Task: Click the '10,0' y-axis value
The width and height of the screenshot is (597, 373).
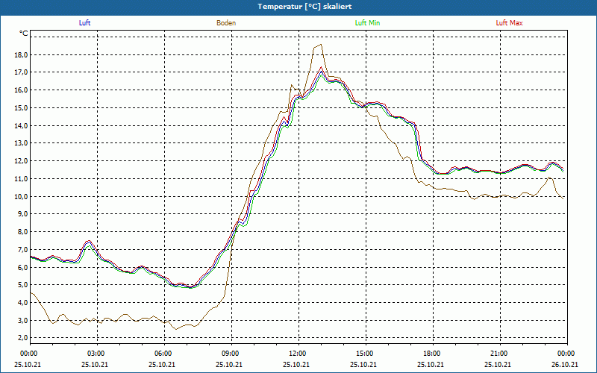Action: click(21, 196)
